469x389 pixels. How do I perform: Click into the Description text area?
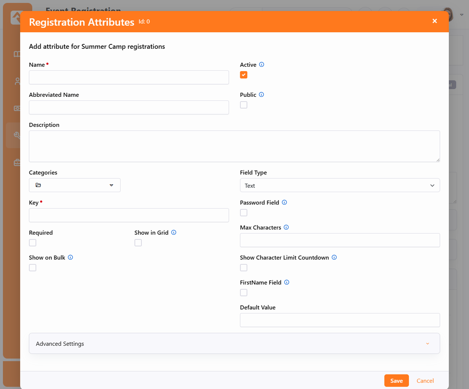tap(234, 146)
